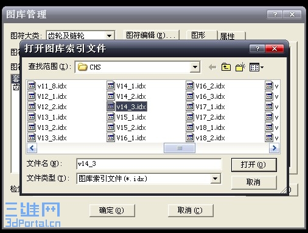Viewport: 308px width, 233px height.
Task: Go up one folder level
Action: pyautogui.click(x=226, y=67)
